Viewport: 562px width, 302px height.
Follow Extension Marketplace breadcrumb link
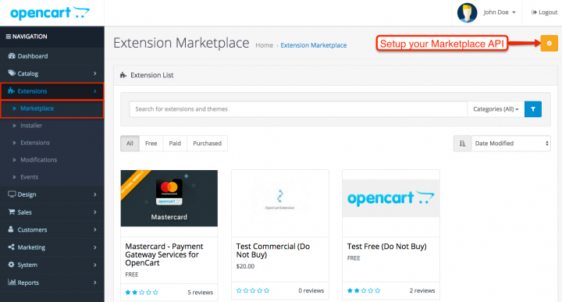314,45
